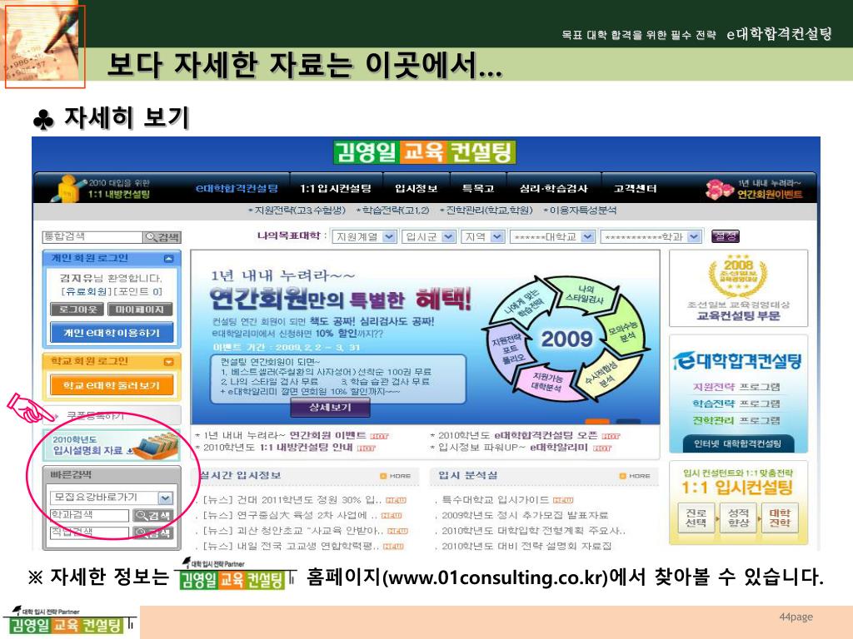Image resolution: width=853 pixels, height=639 pixels.
Task: Open the 특목고 menu item
Action: click(477, 189)
